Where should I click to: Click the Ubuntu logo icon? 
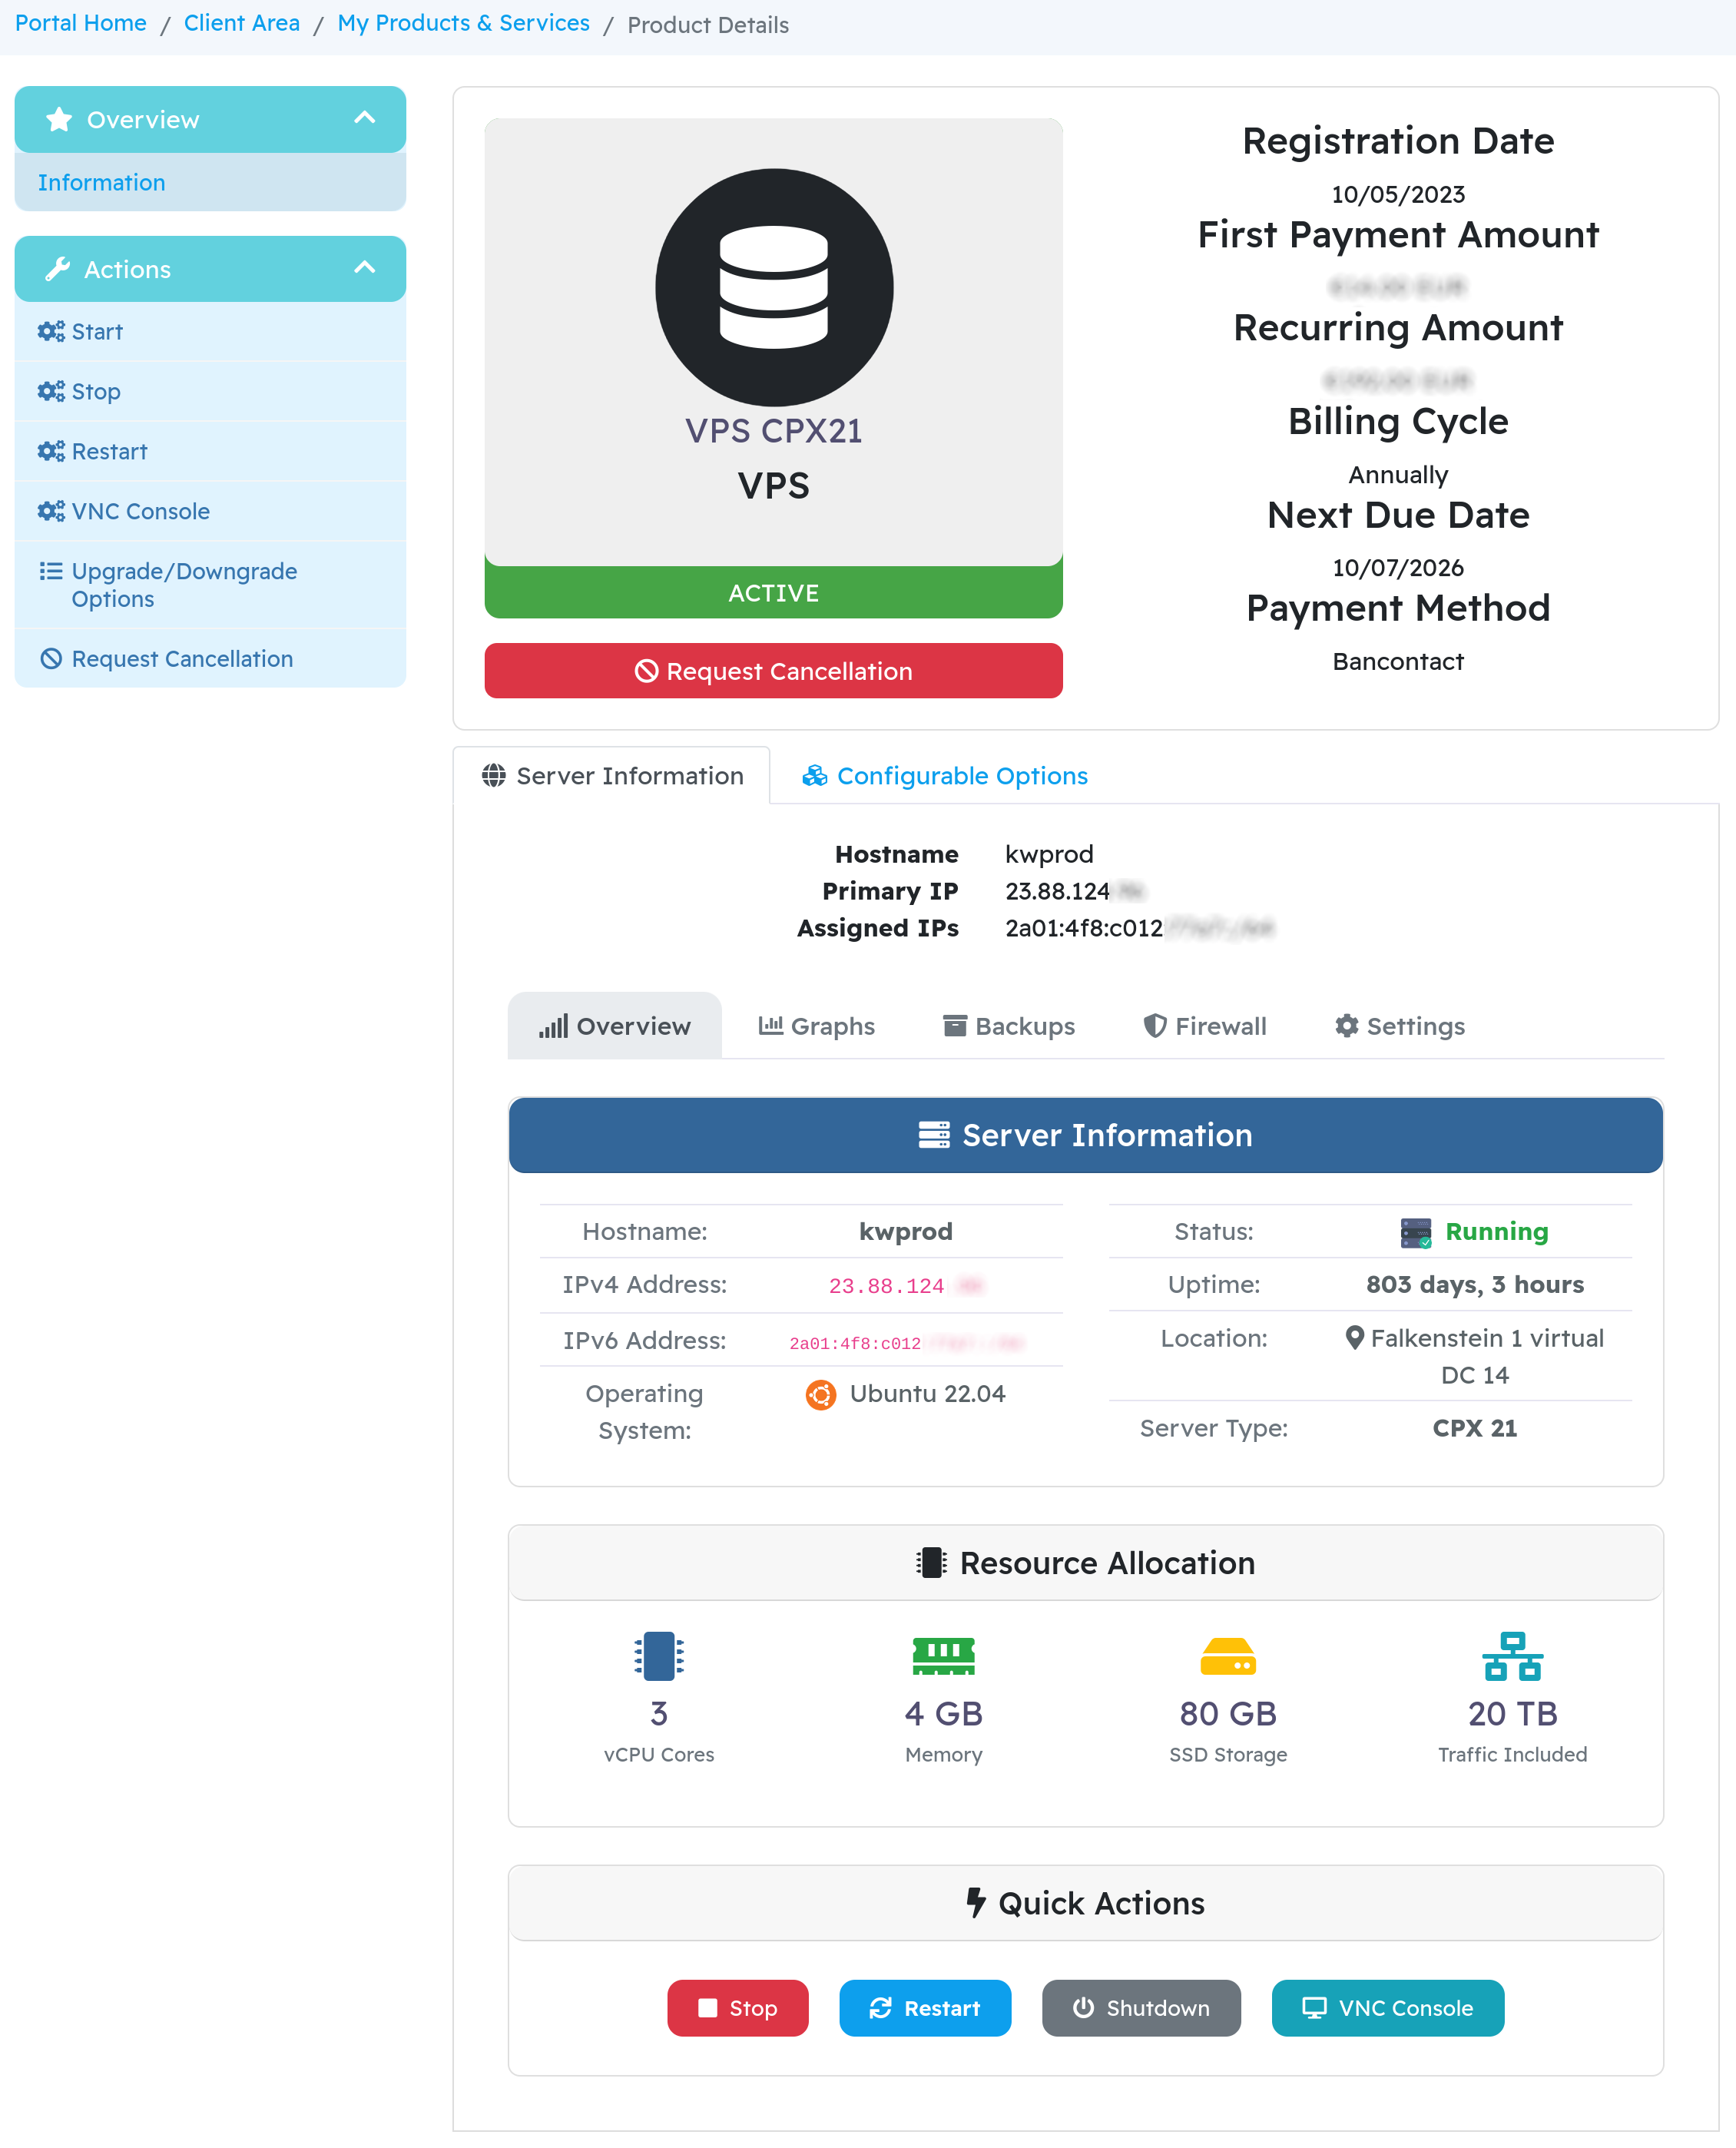coord(821,1394)
